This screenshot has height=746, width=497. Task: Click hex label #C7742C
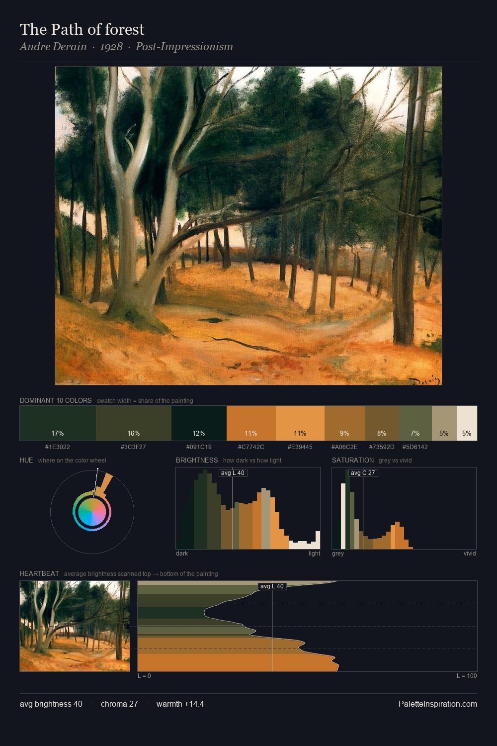point(251,447)
